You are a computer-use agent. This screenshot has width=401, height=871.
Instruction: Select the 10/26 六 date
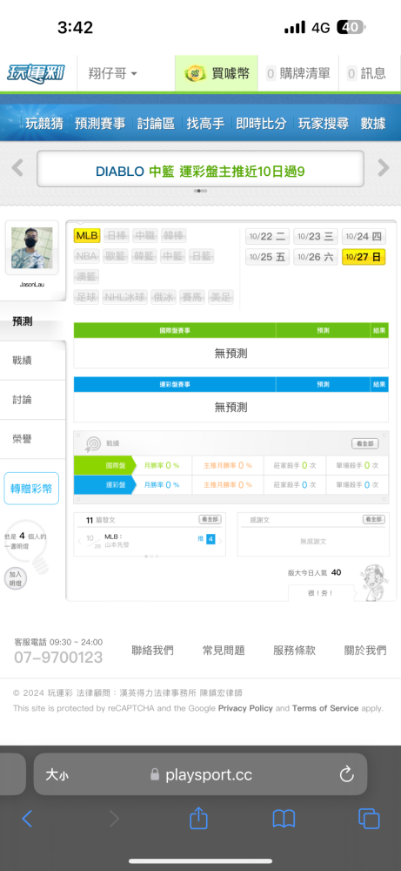click(315, 257)
